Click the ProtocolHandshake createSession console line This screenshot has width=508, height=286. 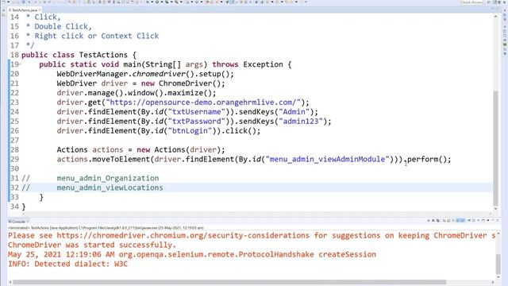192,254
